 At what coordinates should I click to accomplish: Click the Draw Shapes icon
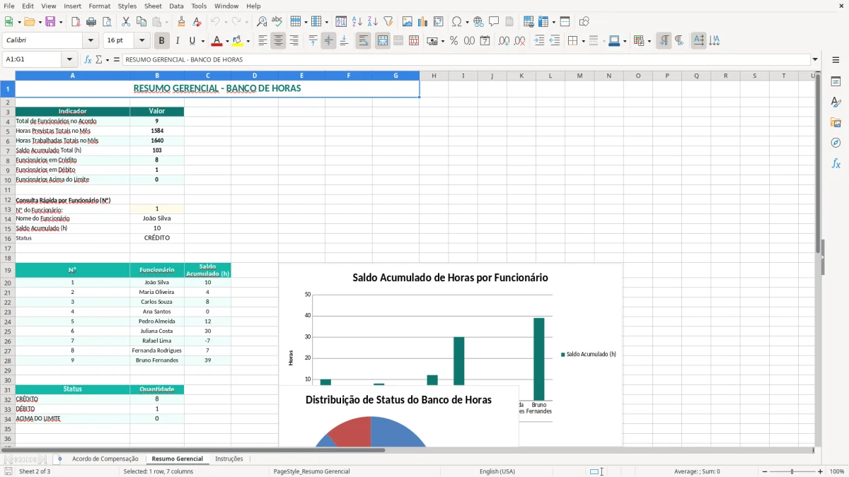(x=584, y=22)
